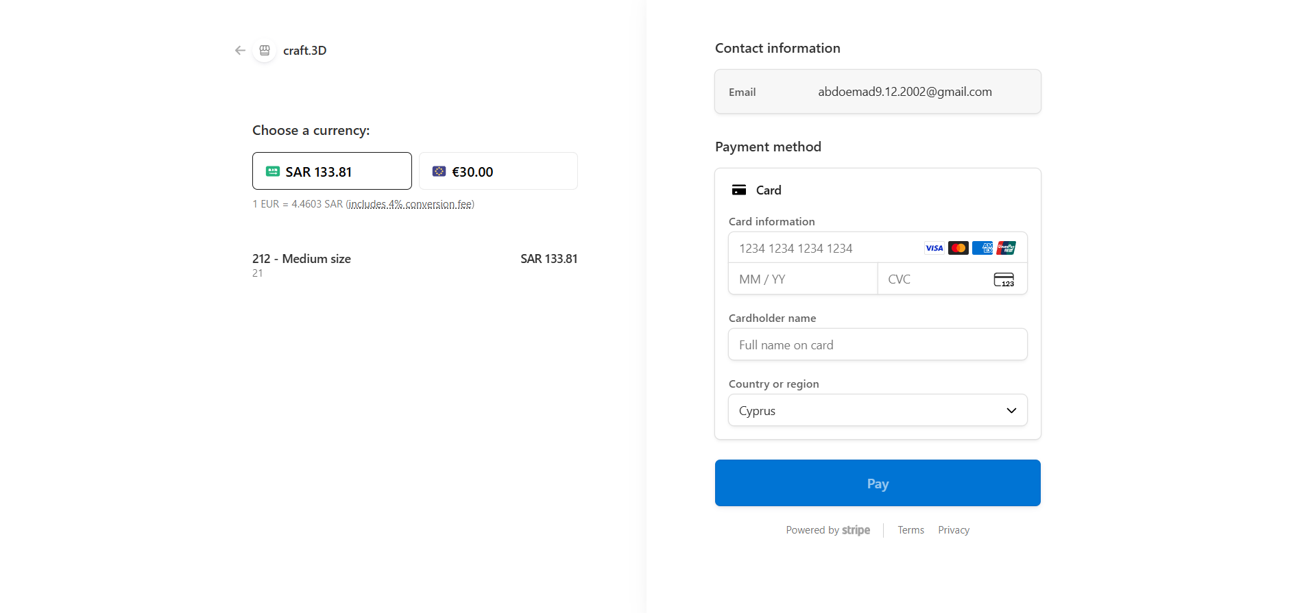Click the 1 EUR = 4.4603 SAR rate text
Screen dimensions: 1291x613
pos(298,204)
